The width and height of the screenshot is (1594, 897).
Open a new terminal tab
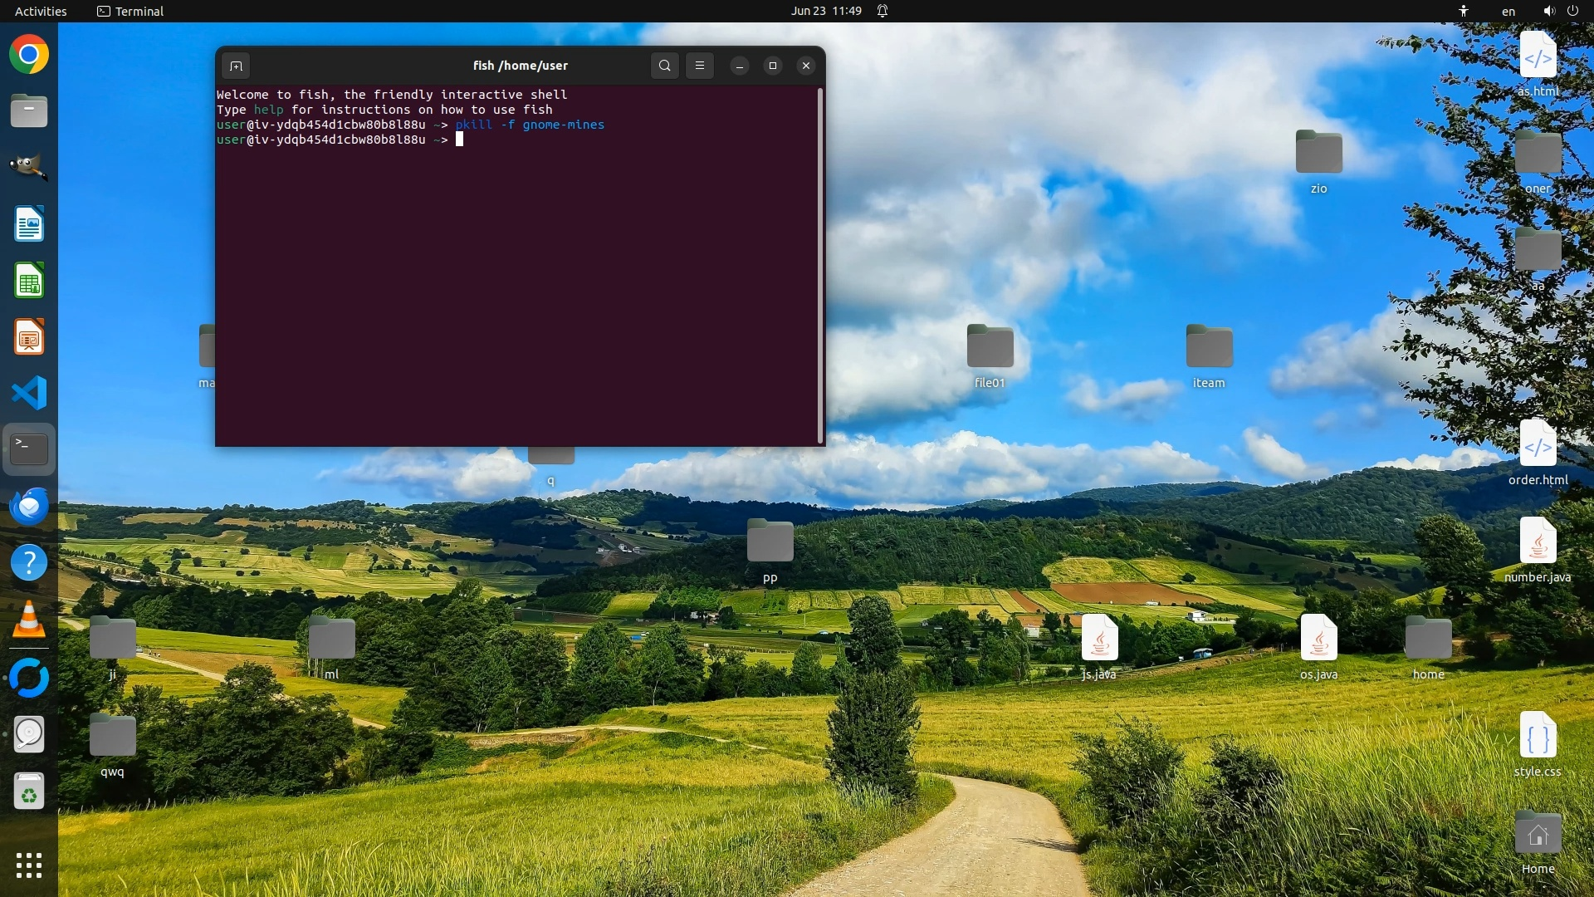pyautogui.click(x=236, y=66)
